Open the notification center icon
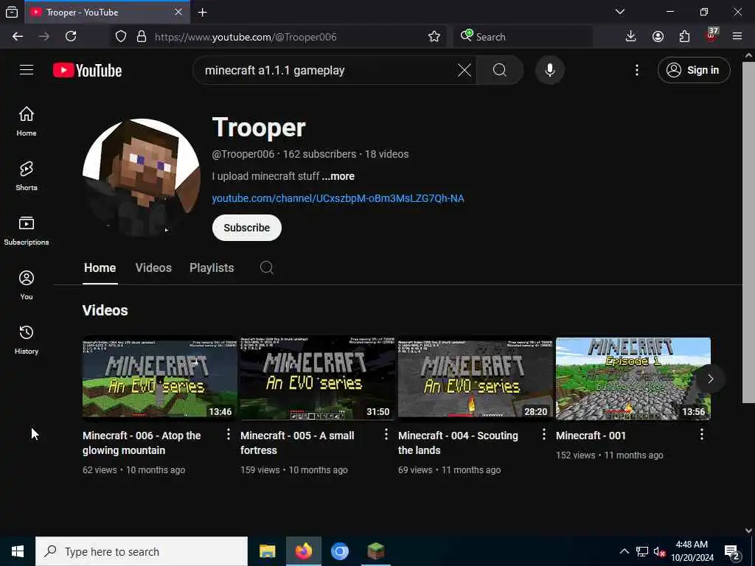This screenshot has height=566, width=755. pos(732,553)
